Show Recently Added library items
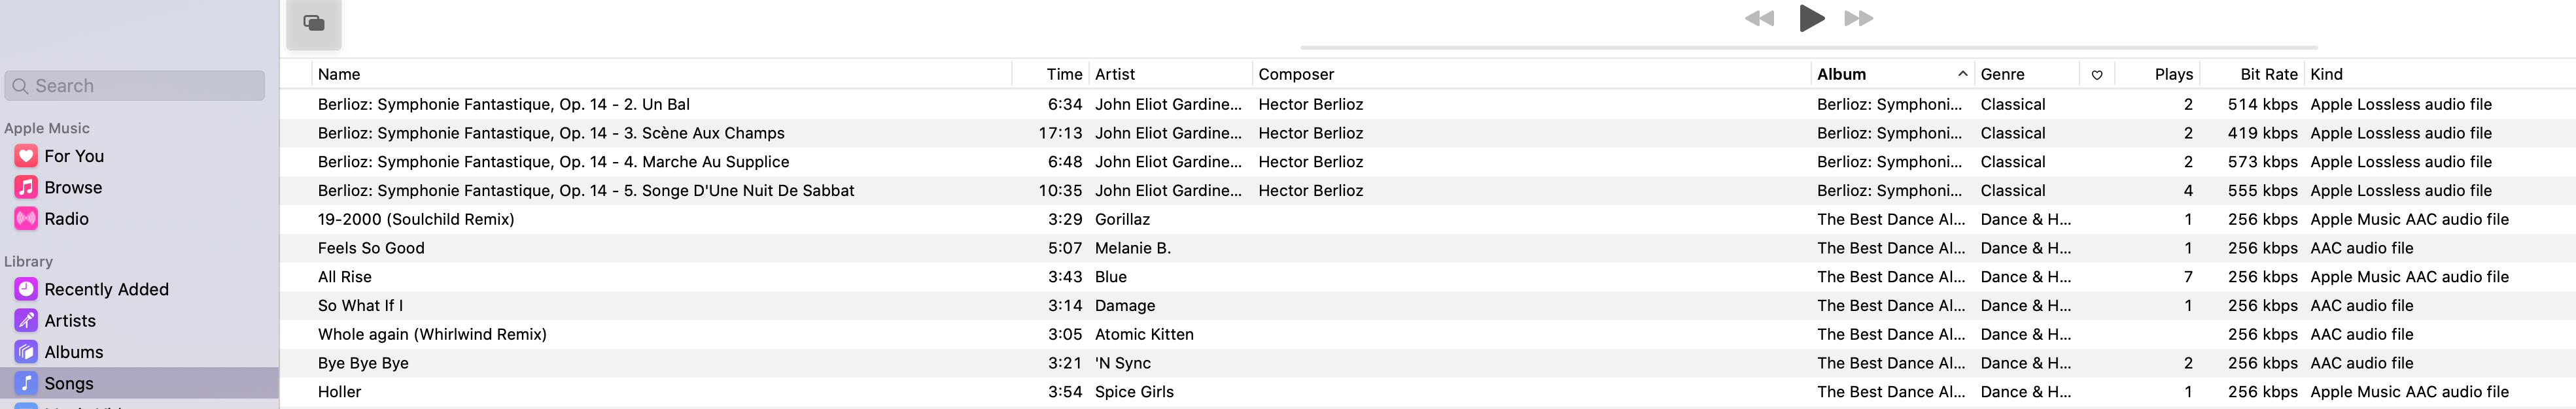The image size is (2576, 409). [106, 289]
